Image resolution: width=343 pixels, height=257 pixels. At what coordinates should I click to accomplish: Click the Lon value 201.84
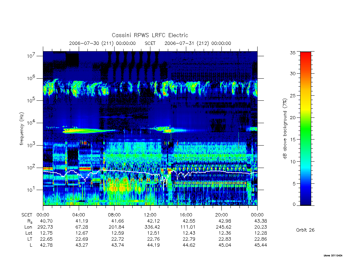[116, 227]
